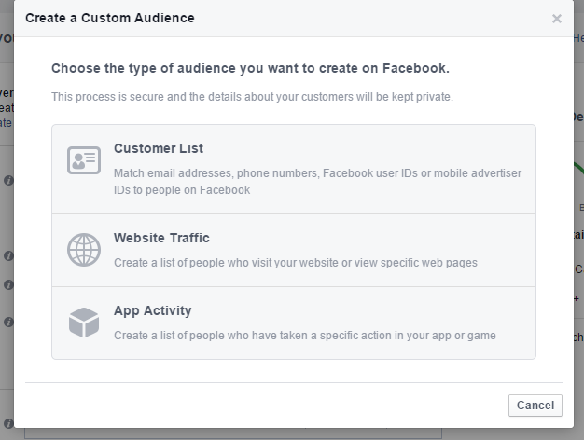Click the 'visit your website' description text

296,263
